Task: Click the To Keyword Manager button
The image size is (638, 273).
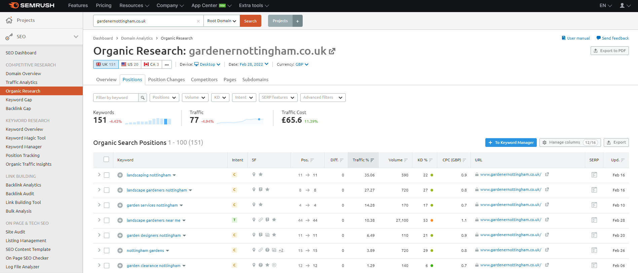Action: point(511,143)
